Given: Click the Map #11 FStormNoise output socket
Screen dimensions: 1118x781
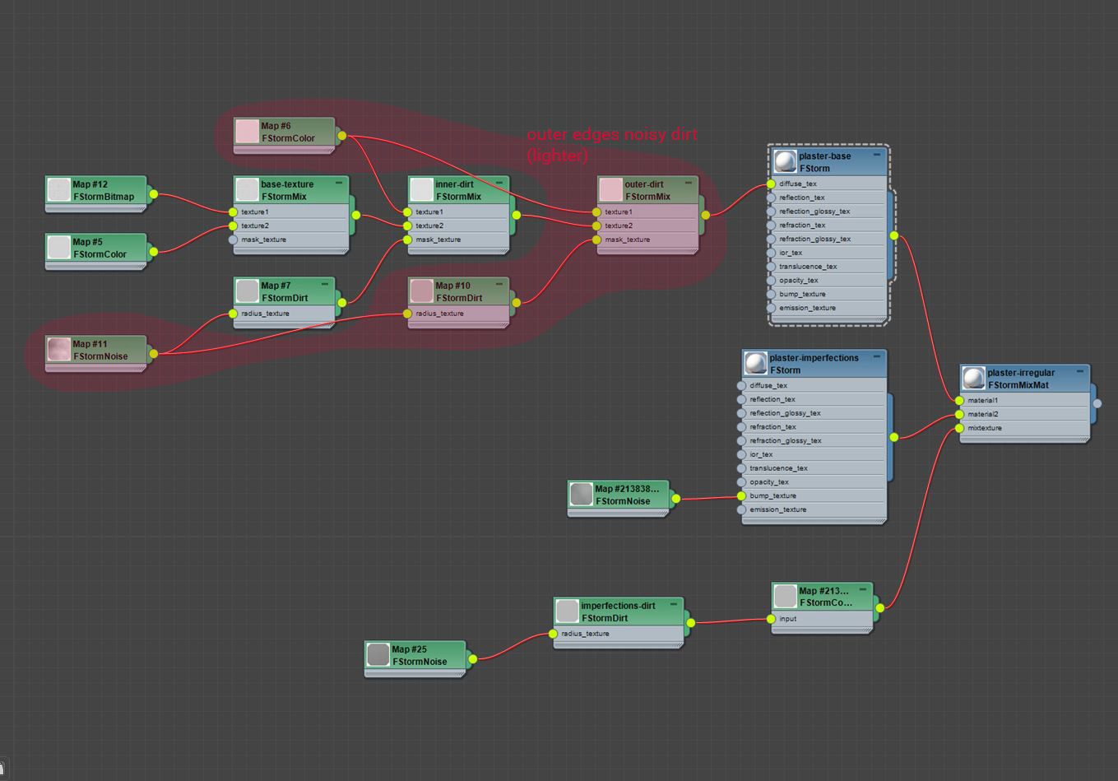Looking at the screenshot, I should (153, 354).
